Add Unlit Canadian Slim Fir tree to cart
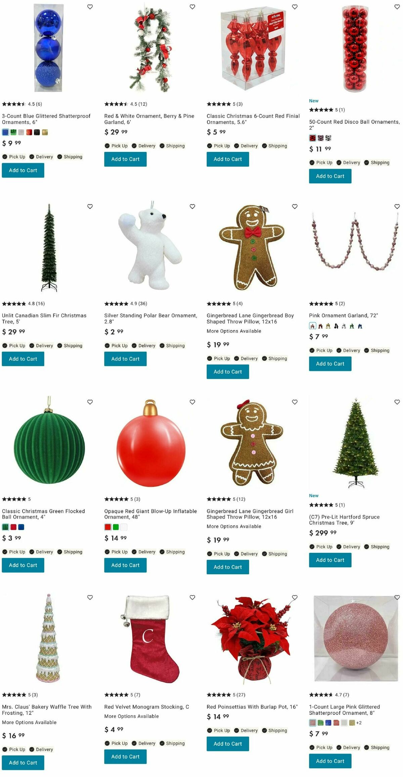Image resolution: width=403 pixels, height=777 pixels. tap(23, 359)
